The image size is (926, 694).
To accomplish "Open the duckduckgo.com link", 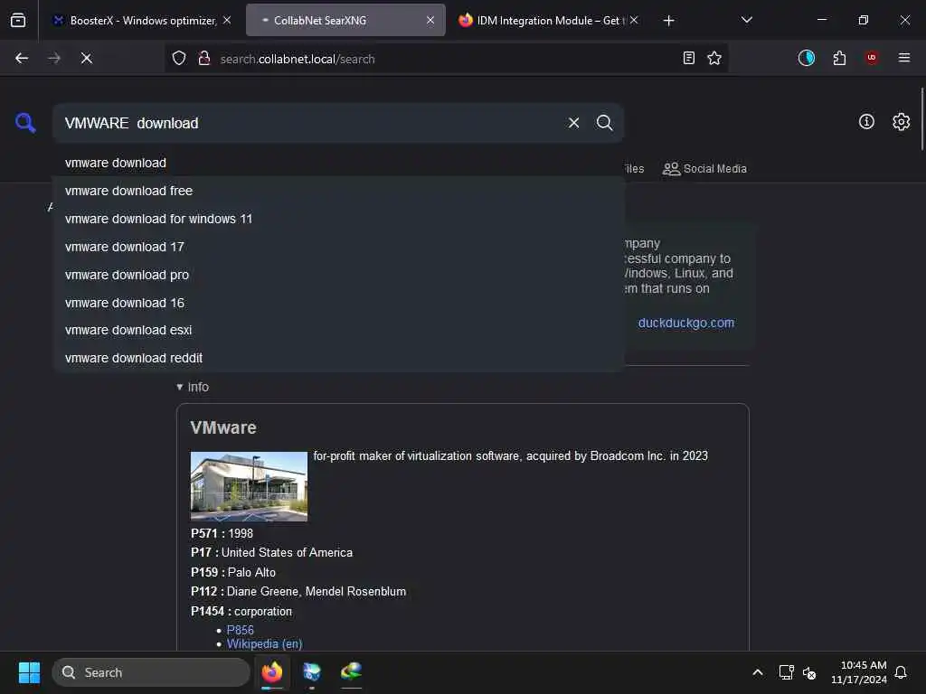I will (x=685, y=323).
